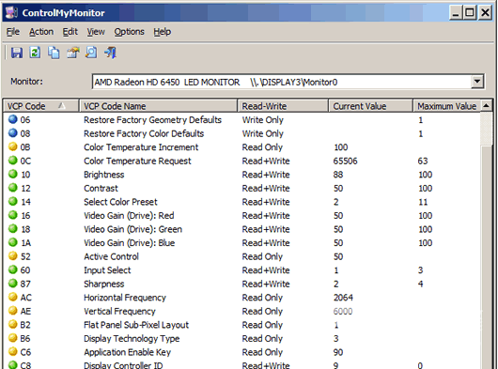This screenshot has width=498, height=369.
Task: Select the Color Temperature Request row
Action: [x=241, y=161]
